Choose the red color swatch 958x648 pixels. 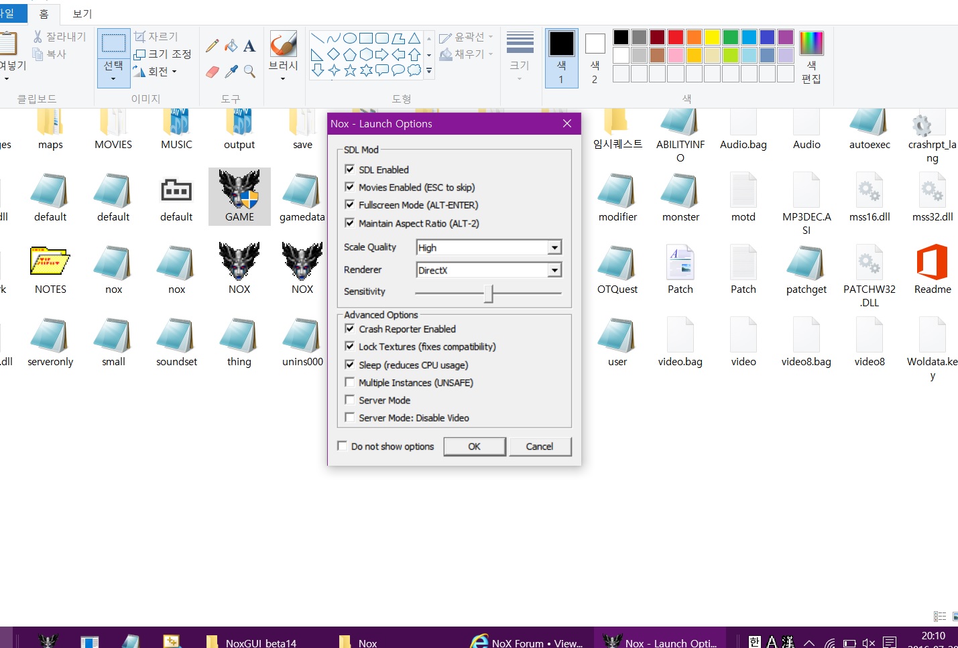tap(676, 37)
